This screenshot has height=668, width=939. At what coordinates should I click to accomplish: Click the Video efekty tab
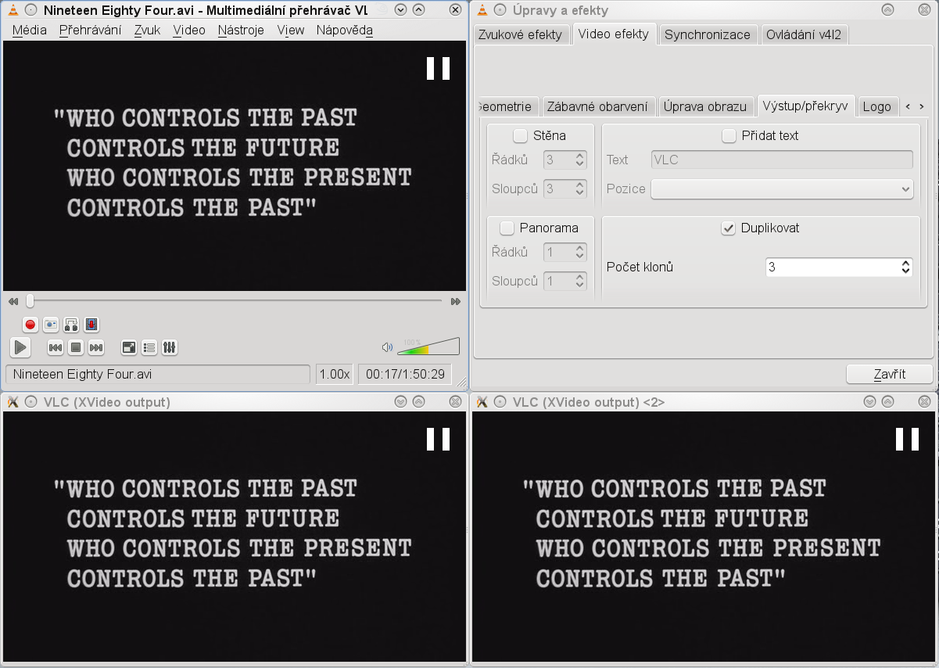click(613, 34)
